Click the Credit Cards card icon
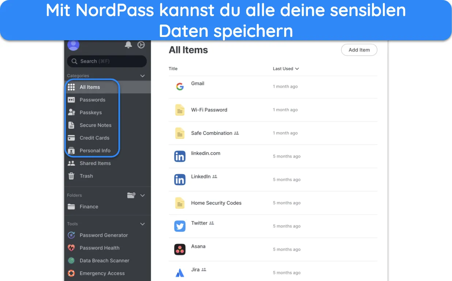Viewport: 452px width, 281px height. click(x=71, y=138)
